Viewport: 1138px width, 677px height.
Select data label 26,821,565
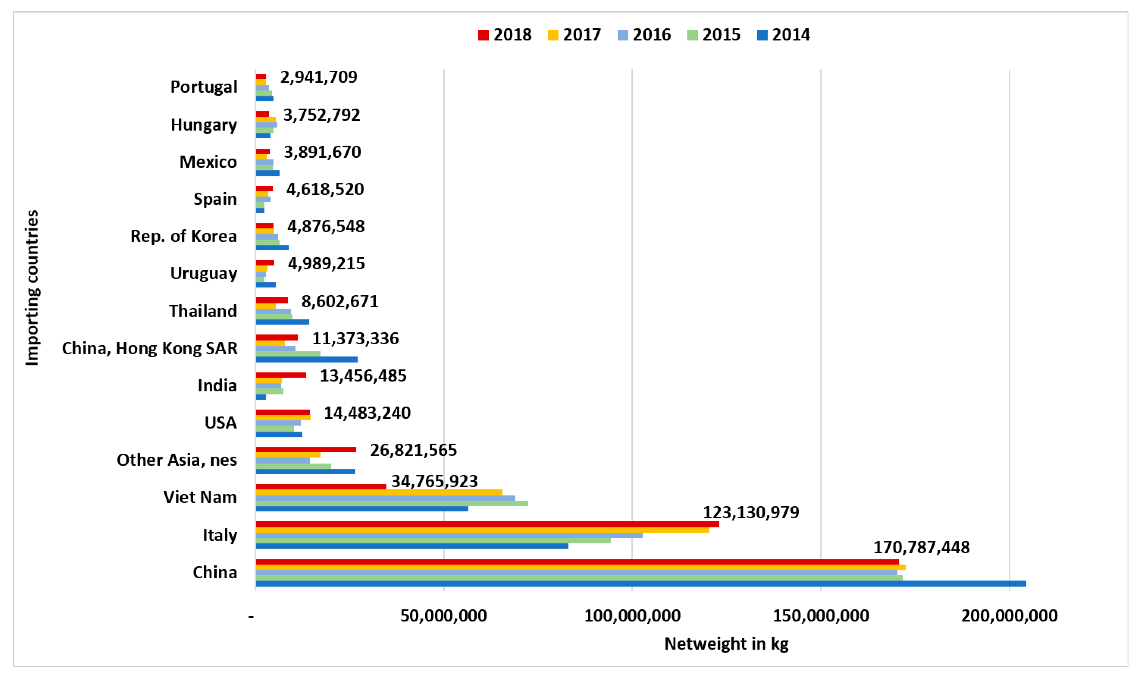pyautogui.click(x=413, y=451)
